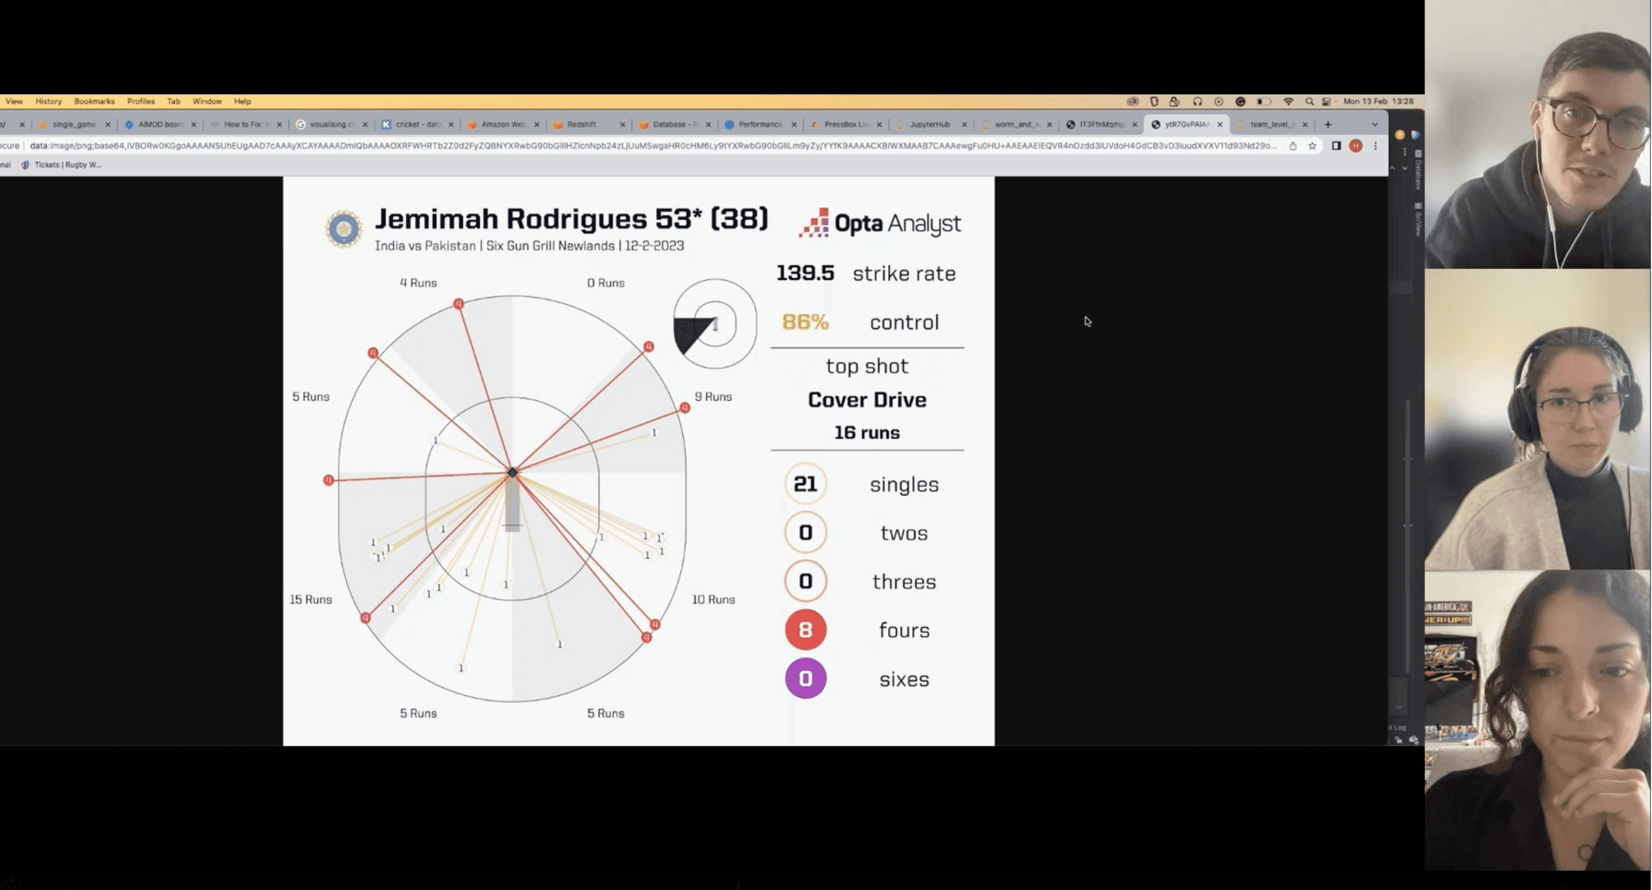Screen dimensions: 1652x890
Task: Open the Bookmarks menu
Action: coord(94,102)
